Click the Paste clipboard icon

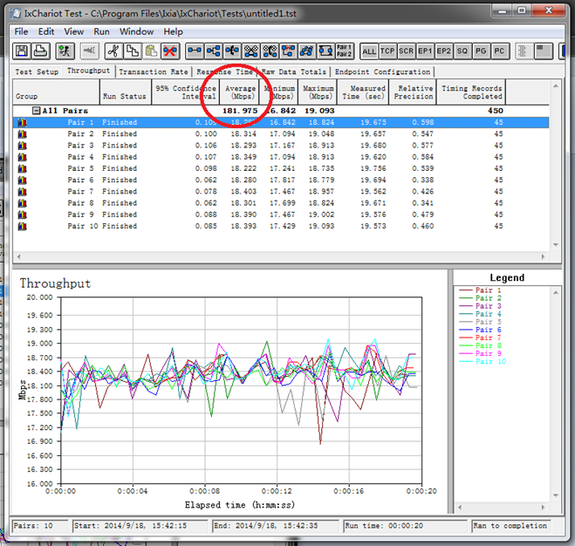click(x=151, y=51)
